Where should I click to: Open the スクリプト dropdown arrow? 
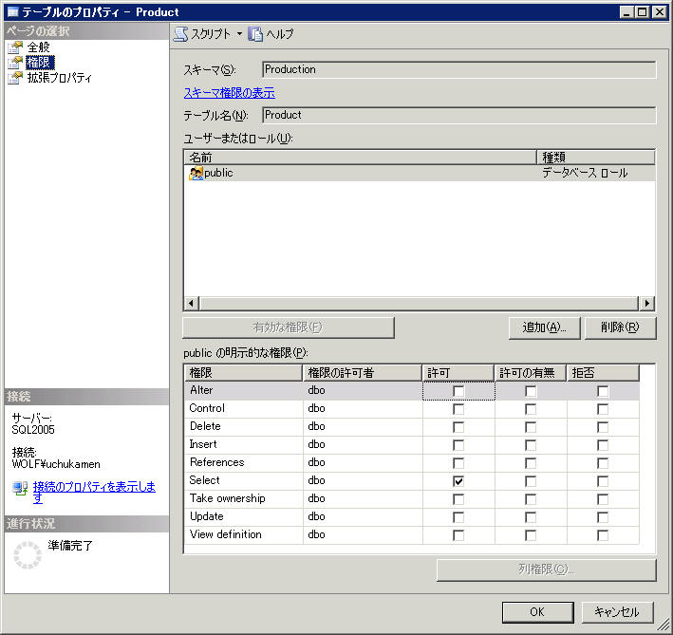(x=239, y=34)
